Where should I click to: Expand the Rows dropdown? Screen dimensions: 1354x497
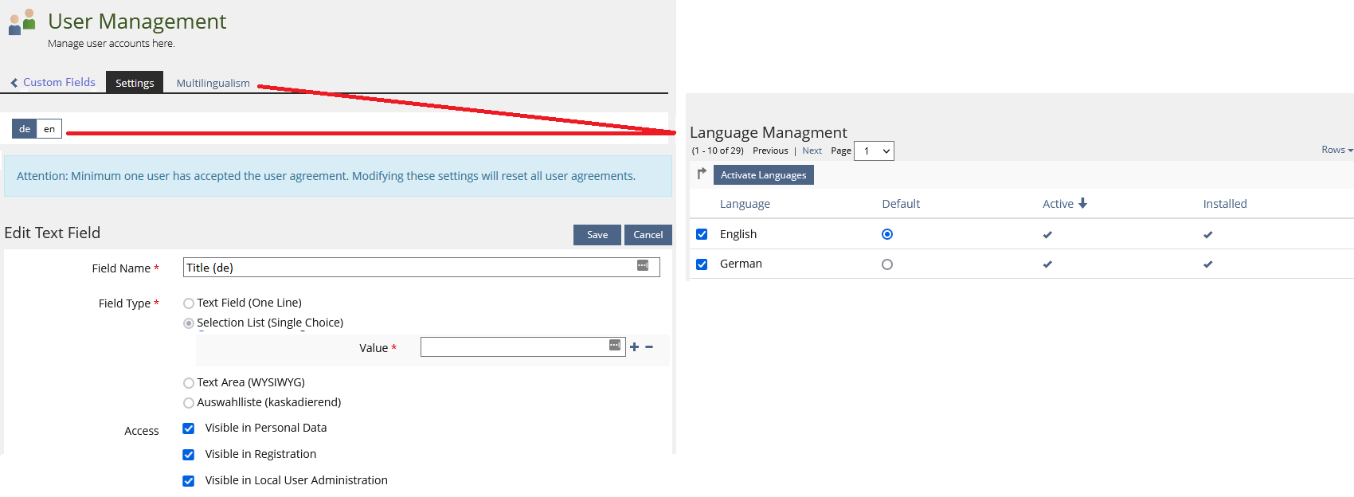coord(1336,150)
